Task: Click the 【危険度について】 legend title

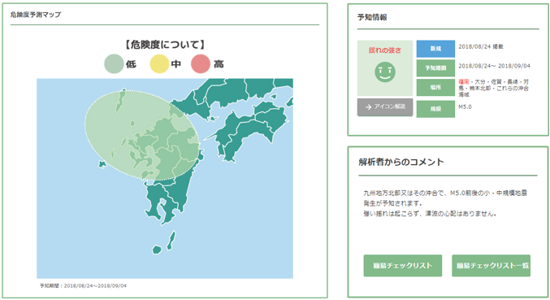Action: tap(164, 45)
